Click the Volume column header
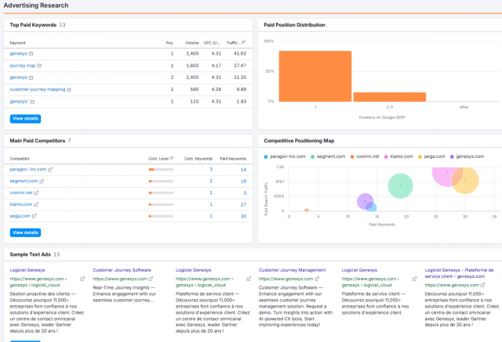Screen dimensions: 502x342 [191, 43]
